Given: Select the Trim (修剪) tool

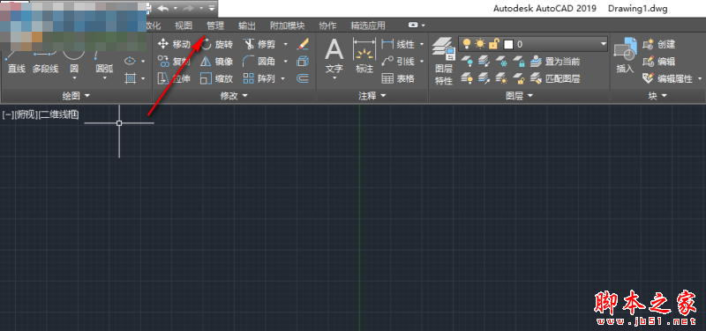Looking at the screenshot, I should 260,44.
